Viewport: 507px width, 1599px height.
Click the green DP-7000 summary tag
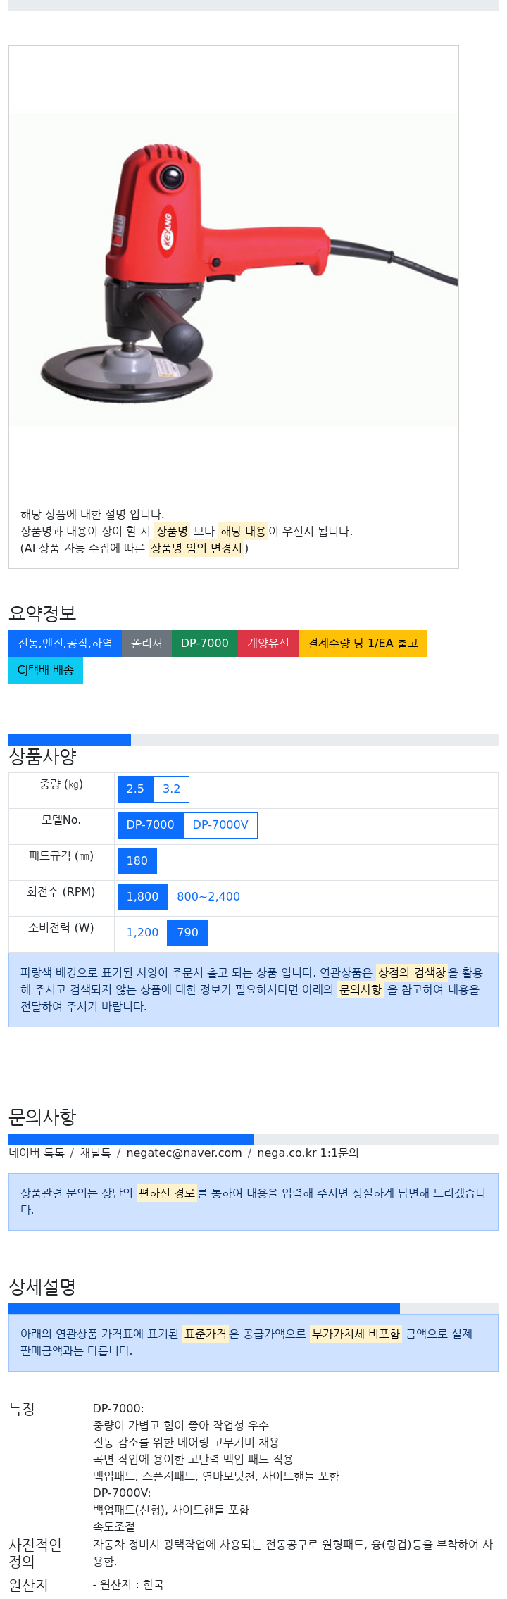coord(204,644)
